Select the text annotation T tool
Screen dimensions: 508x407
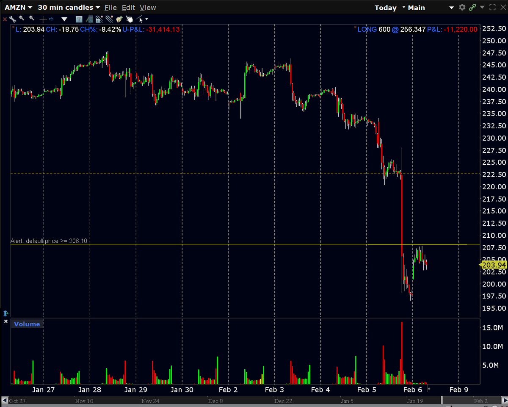(x=79, y=19)
